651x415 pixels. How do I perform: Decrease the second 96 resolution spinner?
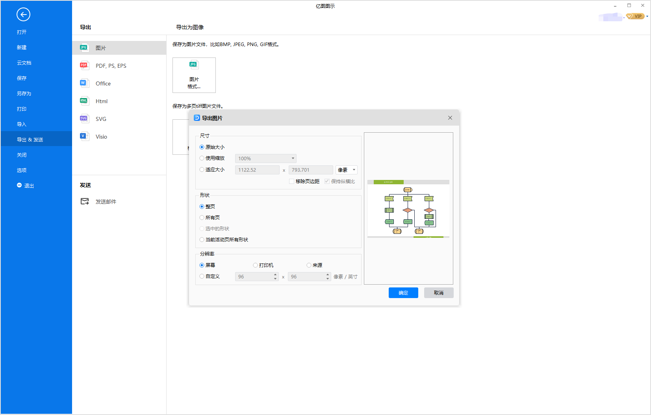click(x=328, y=279)
